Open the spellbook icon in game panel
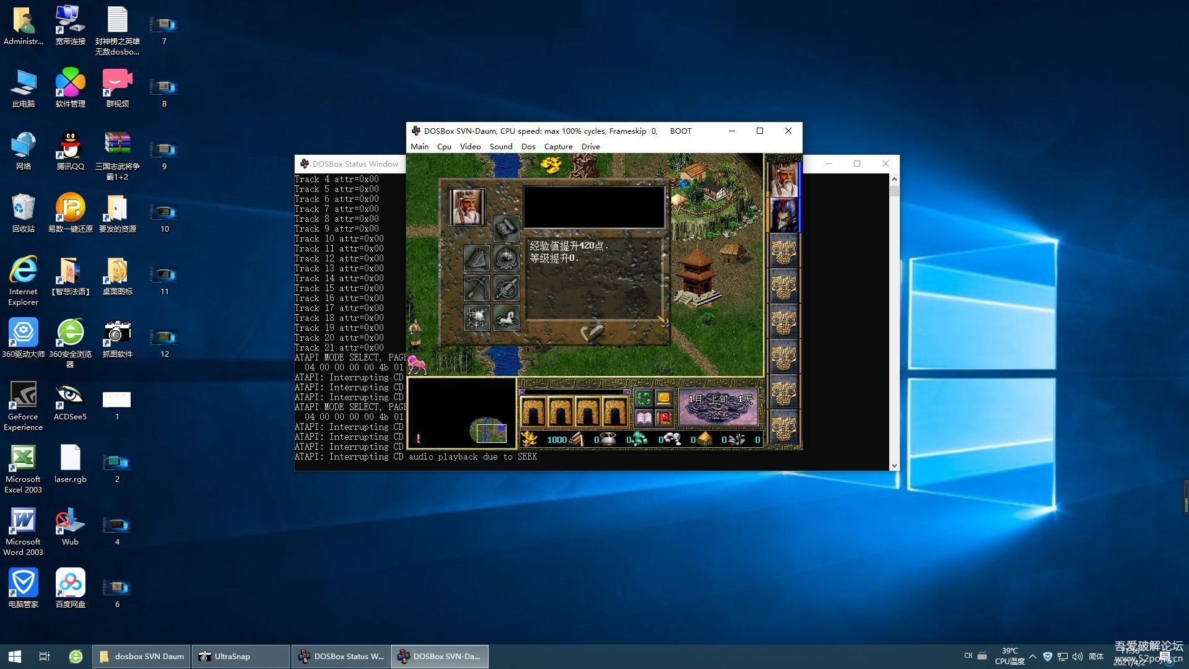 tap(643, 418)
